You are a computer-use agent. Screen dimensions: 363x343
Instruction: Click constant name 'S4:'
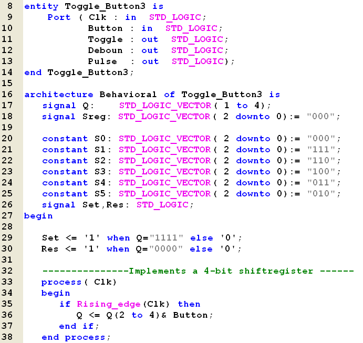(x=103, y=183)
